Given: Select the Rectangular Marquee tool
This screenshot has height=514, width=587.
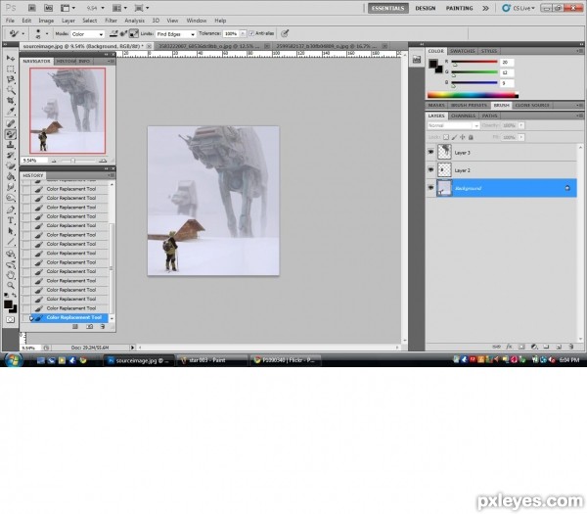Looking at the screenshot, I should [x=11, y=69].
